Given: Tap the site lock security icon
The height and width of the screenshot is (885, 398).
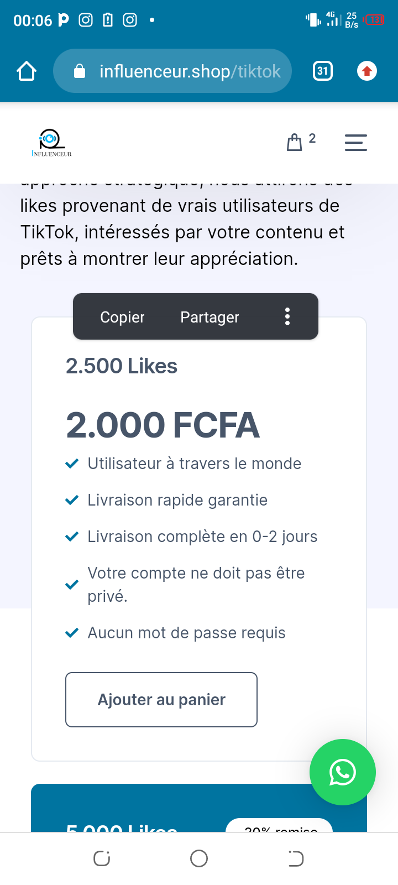Looking at the screenshot, I should click(80, 71).
